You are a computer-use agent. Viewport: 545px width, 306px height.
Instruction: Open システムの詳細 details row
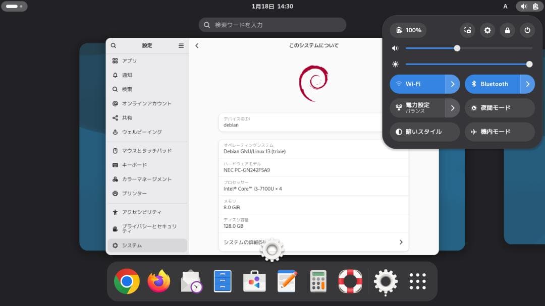click(x=313, y=242)
